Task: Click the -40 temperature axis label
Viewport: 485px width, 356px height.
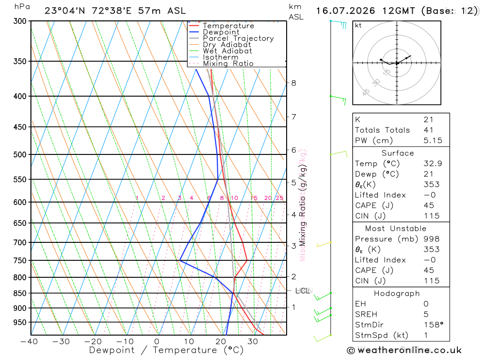Action: [x=29, y=341]
